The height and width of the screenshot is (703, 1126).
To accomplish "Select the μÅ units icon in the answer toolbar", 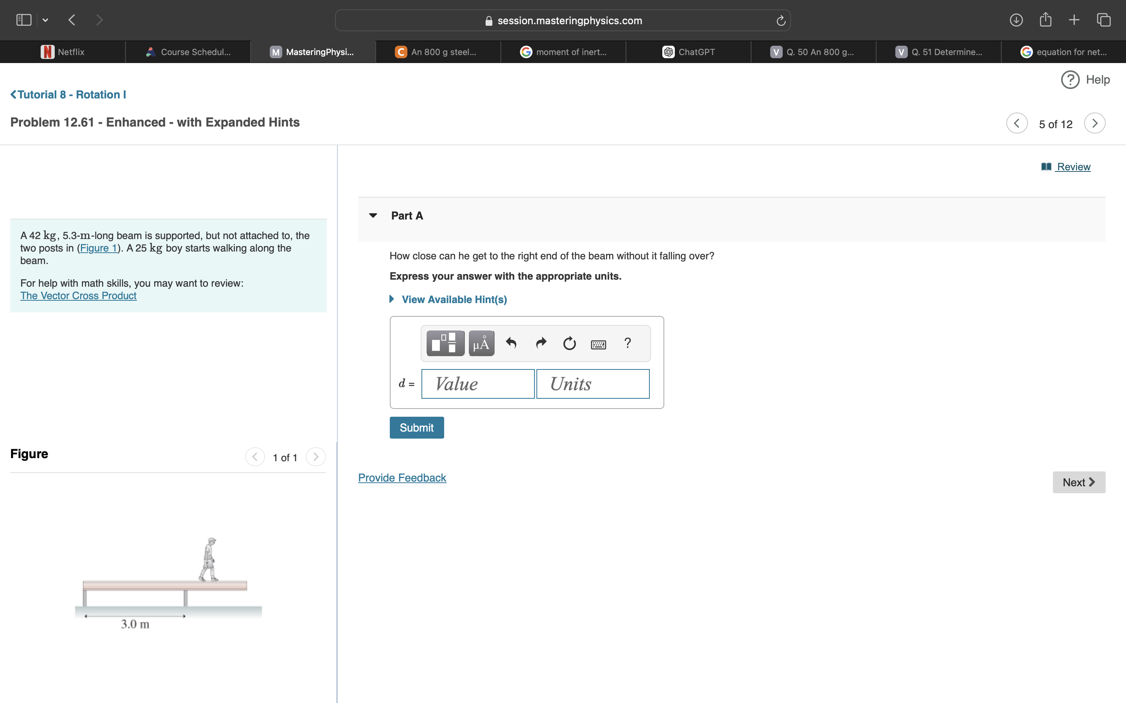I will click(481, 343).
